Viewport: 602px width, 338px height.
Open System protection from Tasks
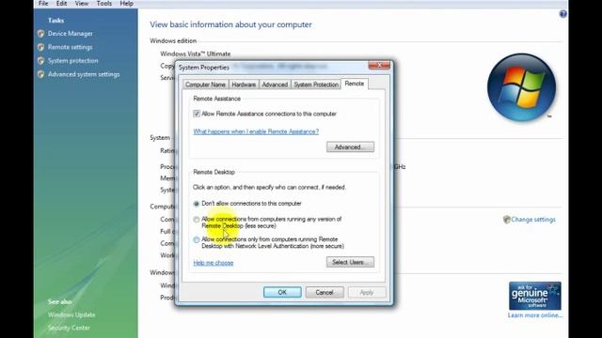pos(73,61)
